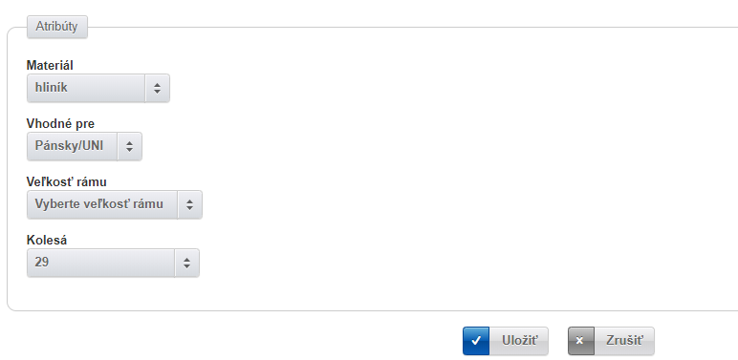Click the up-down arrows beside Pánsky/UNI
Viewport: 738px width, 360px height.
(129, 146)
